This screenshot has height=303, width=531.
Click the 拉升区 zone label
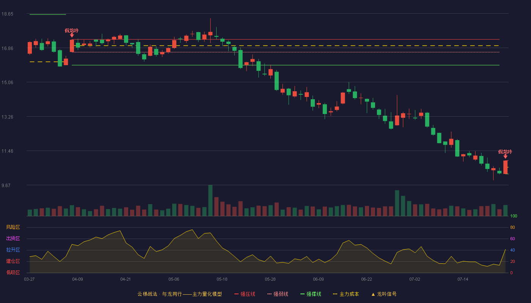coord(13,250)
